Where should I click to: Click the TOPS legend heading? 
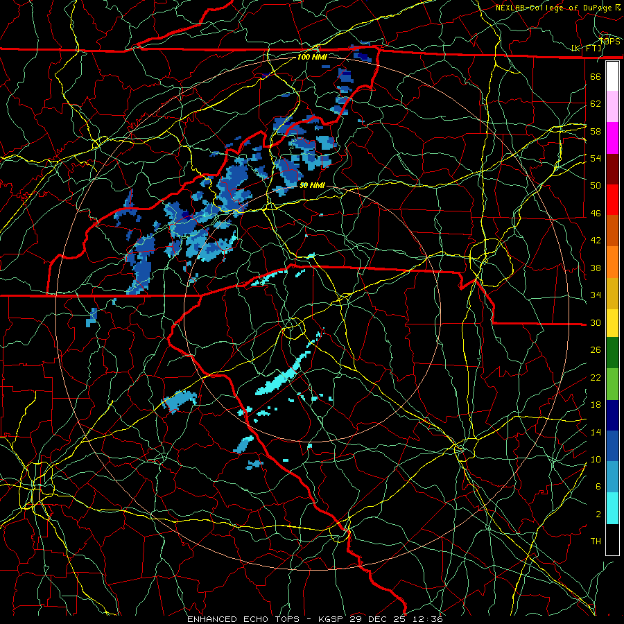pyautogui.click(x=609, y=42)
